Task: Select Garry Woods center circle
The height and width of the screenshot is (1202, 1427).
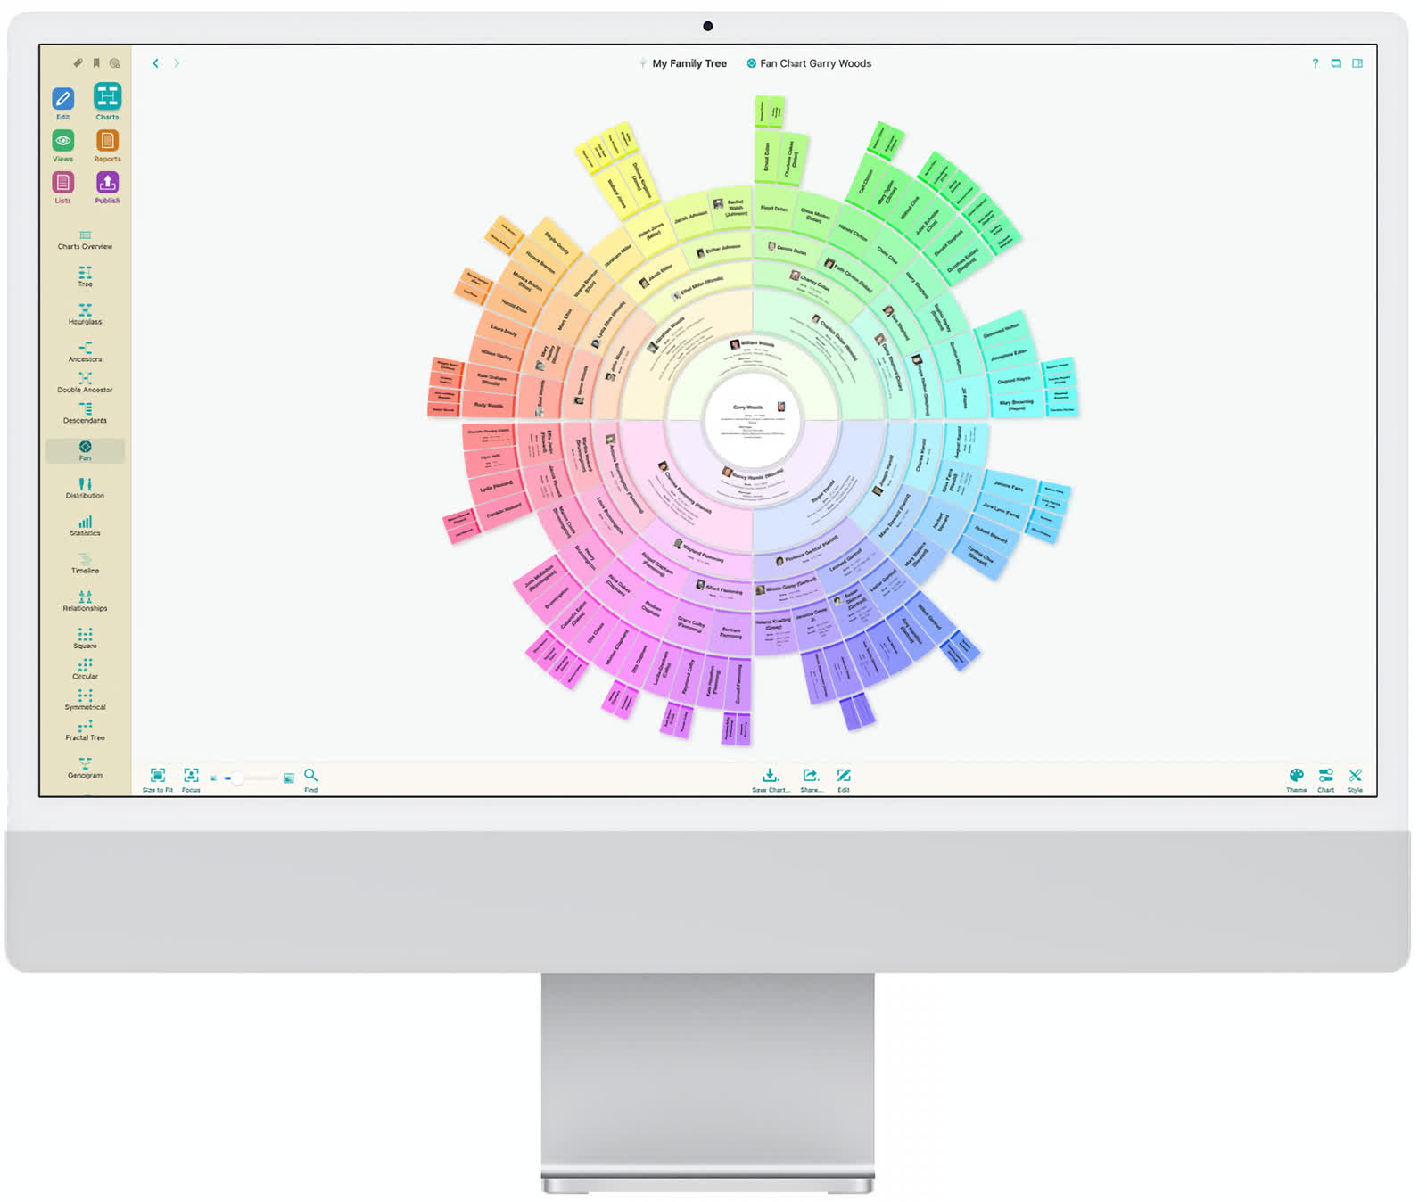Action: pyautogui.click(x=753, y=420)
